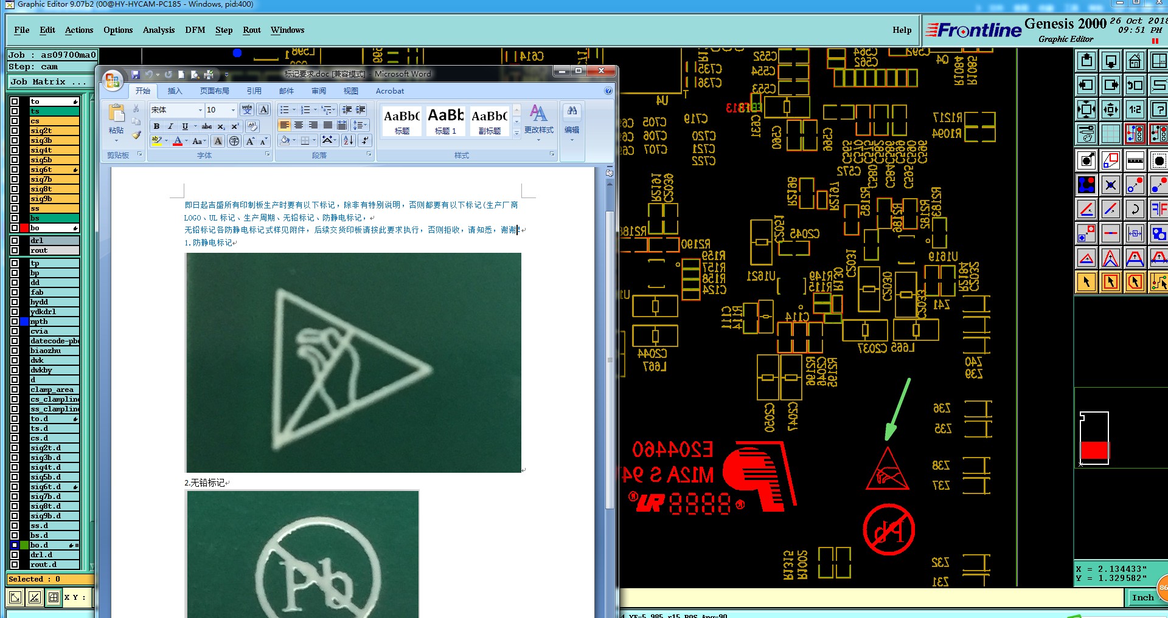1168x618 pixels.
Task: Click Help in the Genesis menu bar
Action: (x=902, y=30)
